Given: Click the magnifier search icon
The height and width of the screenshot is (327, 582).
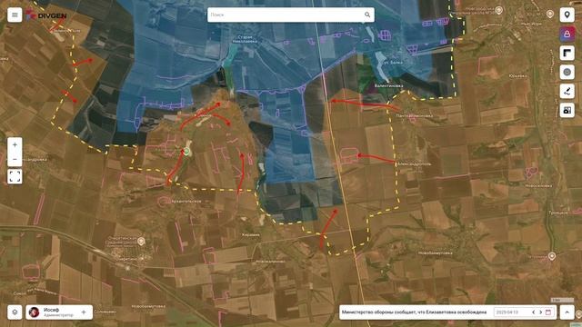Looking at the screenshot, I should click(x=367, y=15).
